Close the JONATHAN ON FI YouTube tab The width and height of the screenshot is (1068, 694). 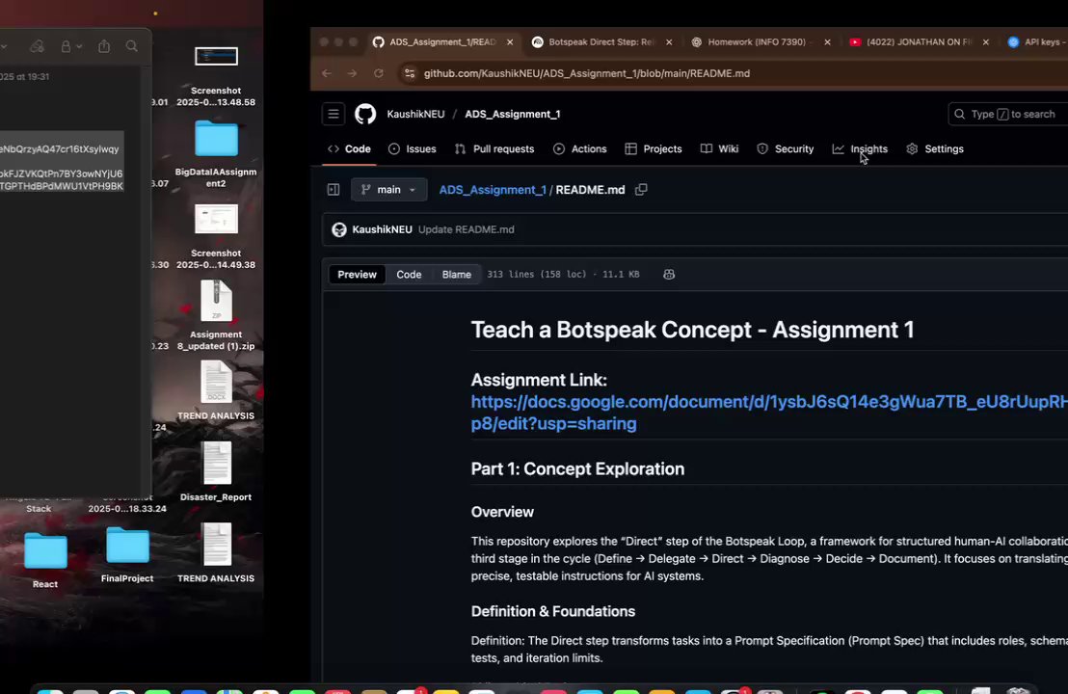click(x=985, y=42)
